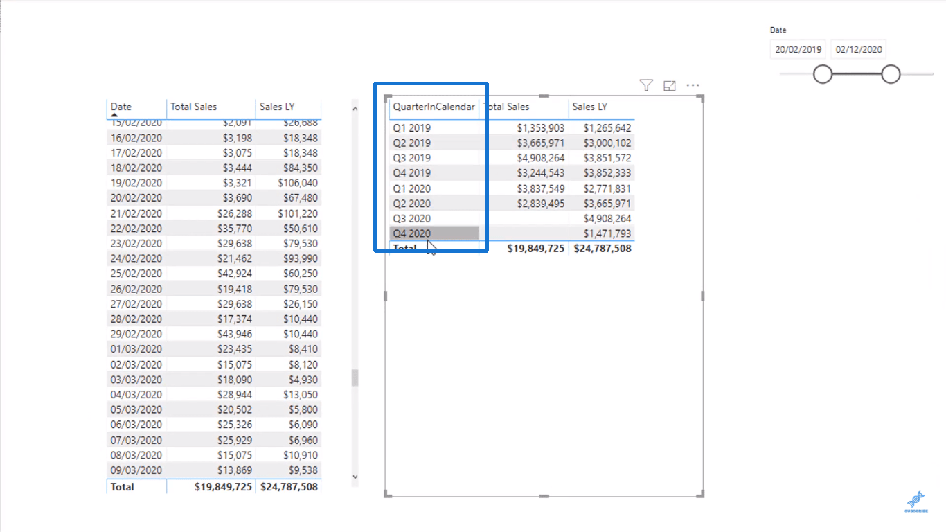
Task: Select the Q1 2019 row
Action: point(512,128)
